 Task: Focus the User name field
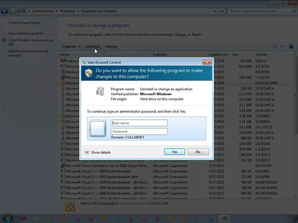coord(139,123)
